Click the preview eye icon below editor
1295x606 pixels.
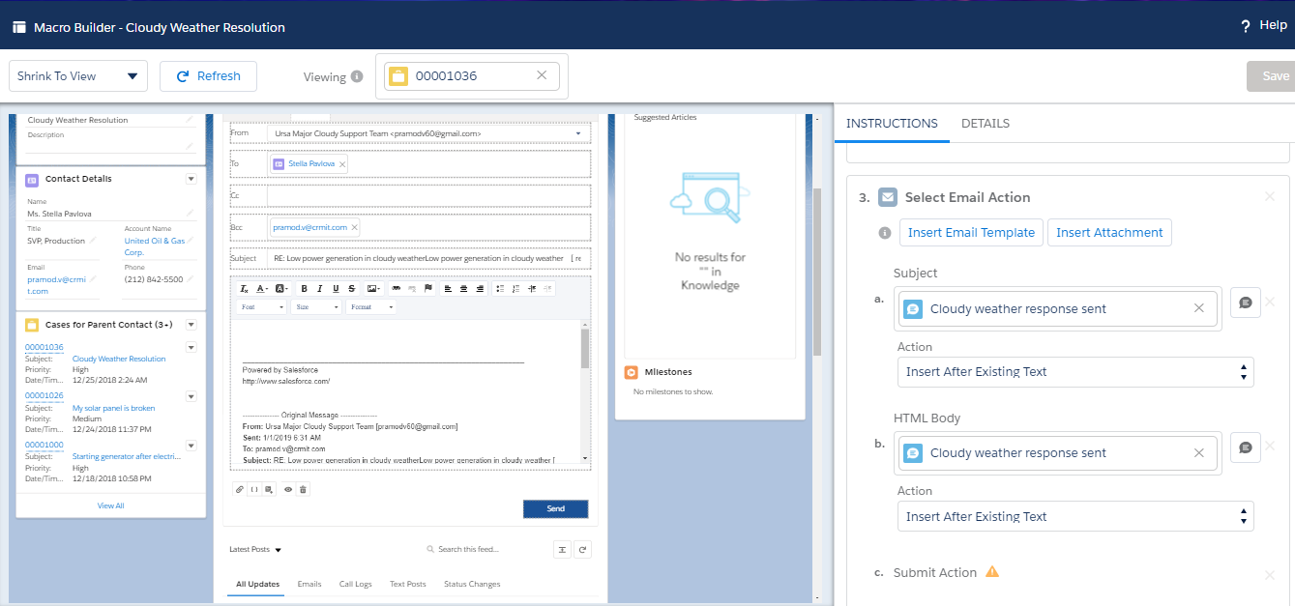(x=288, y=489)
